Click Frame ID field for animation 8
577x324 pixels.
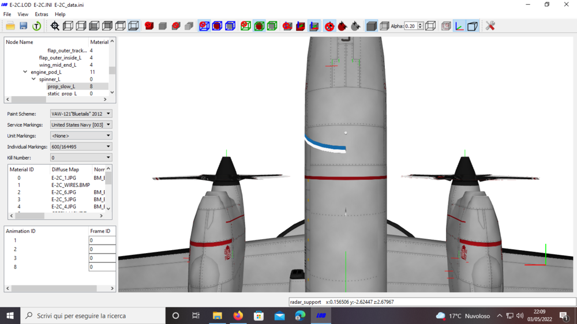[x=102, y=267]
